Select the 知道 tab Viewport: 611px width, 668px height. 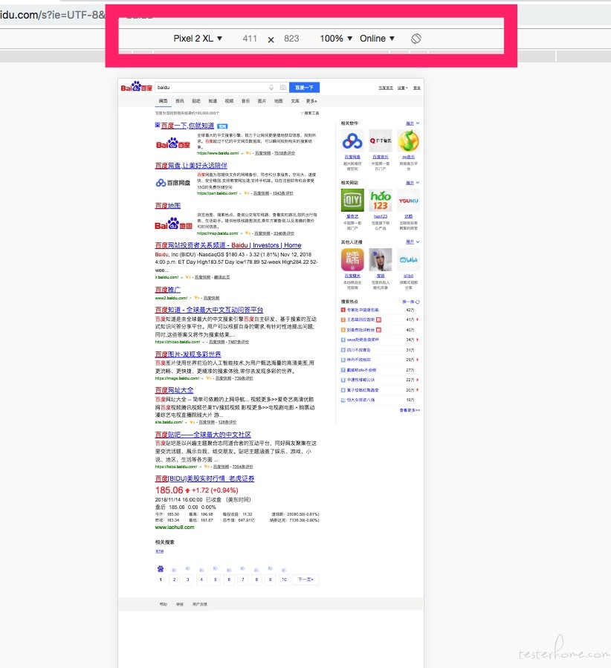click(x=213, y=101)
